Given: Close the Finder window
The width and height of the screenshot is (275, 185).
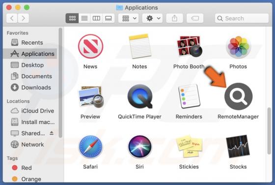Looking at the screenshot, I should tap(9, 7).
